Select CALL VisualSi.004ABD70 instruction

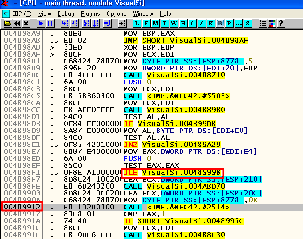coord(174,186)
